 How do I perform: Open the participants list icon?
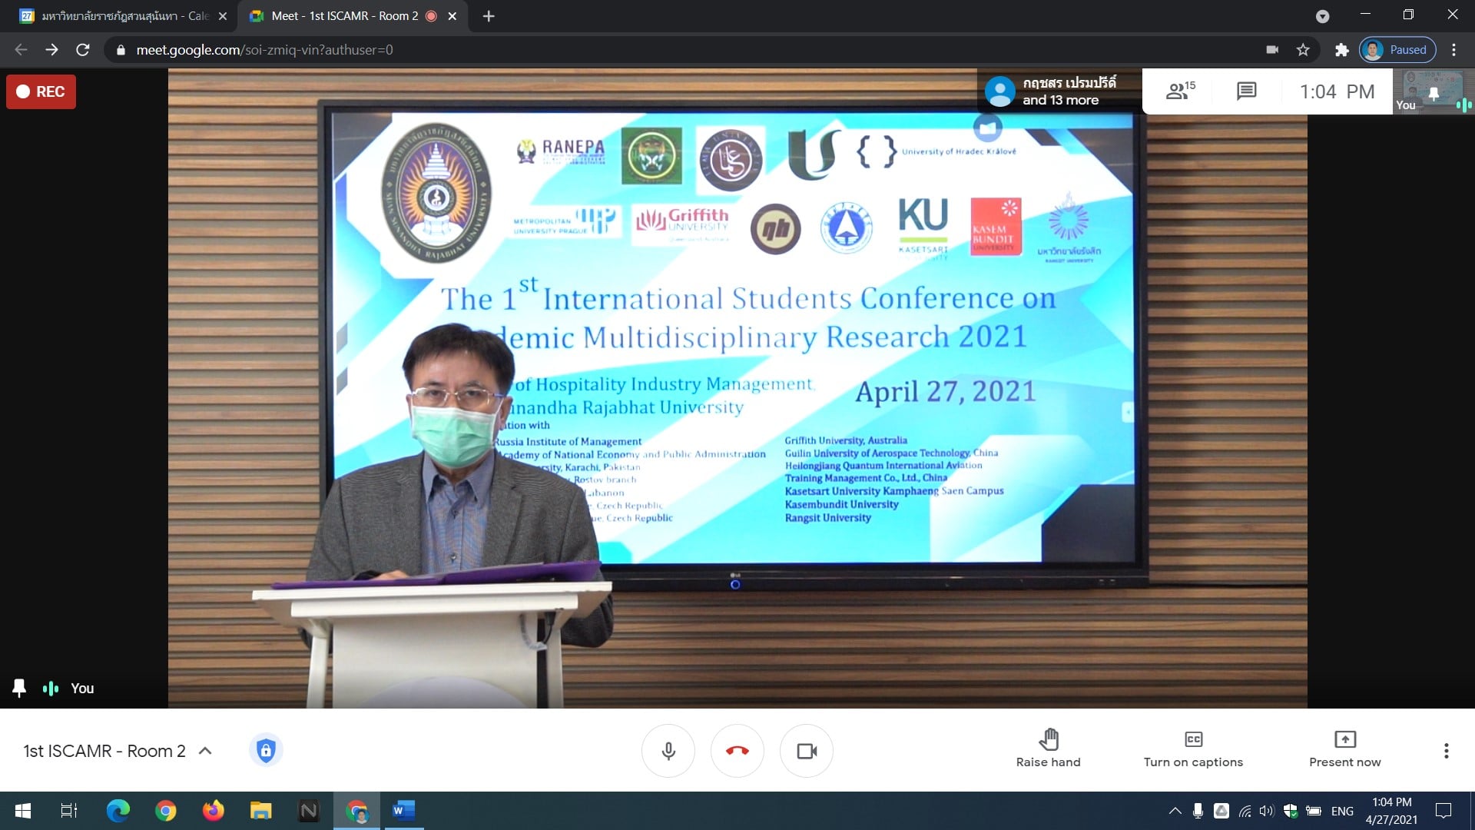click(x=1179, y=91)
